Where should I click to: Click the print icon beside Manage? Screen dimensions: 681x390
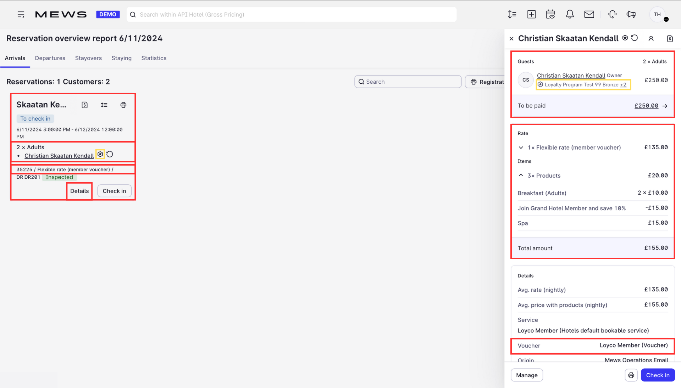pos(631,375)
